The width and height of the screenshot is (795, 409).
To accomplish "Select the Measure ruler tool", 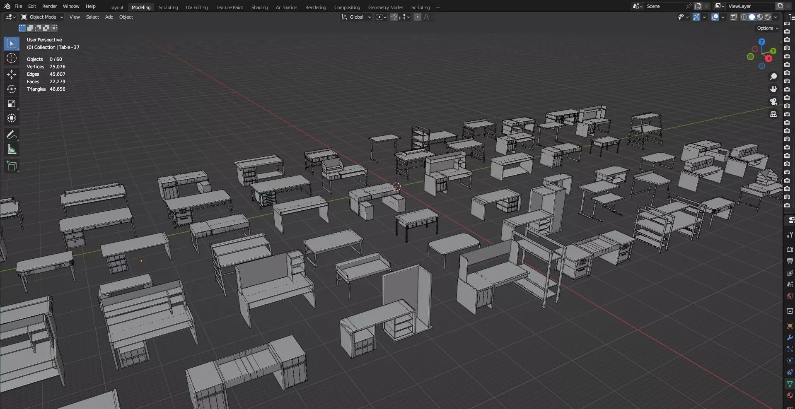I will click(12, 149).
